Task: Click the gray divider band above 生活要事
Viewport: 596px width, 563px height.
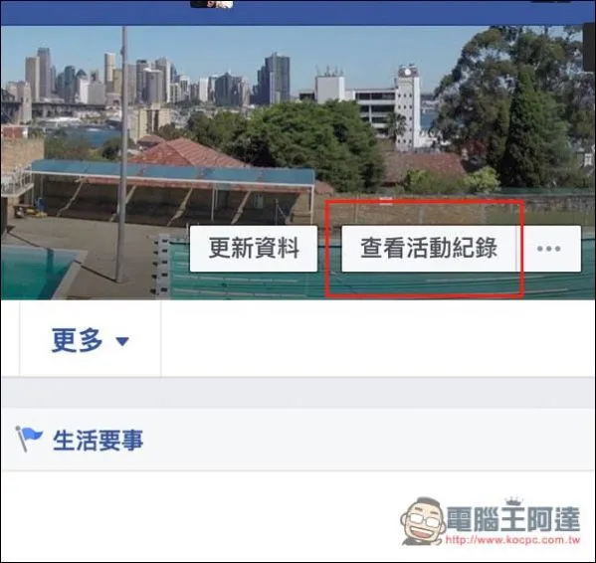Action: click(298, 393)
